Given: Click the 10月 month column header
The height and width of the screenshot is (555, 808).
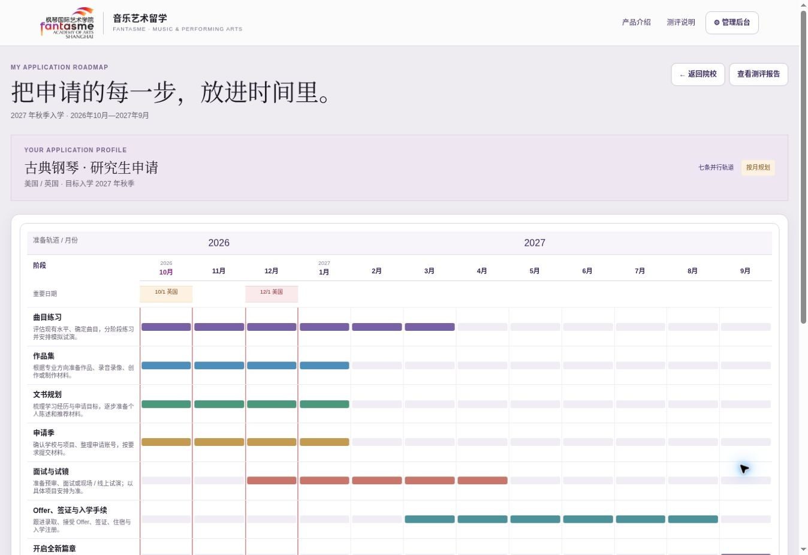Looking at the screenshot, I should pos(166,272).
